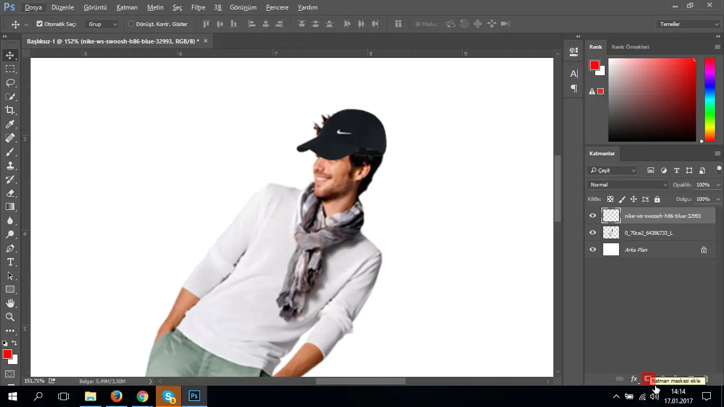Hide the nike-ws-swoosh layer visibility
This screenshot has width=724, height=407.
pyautogui.click(x=593, y=216)
